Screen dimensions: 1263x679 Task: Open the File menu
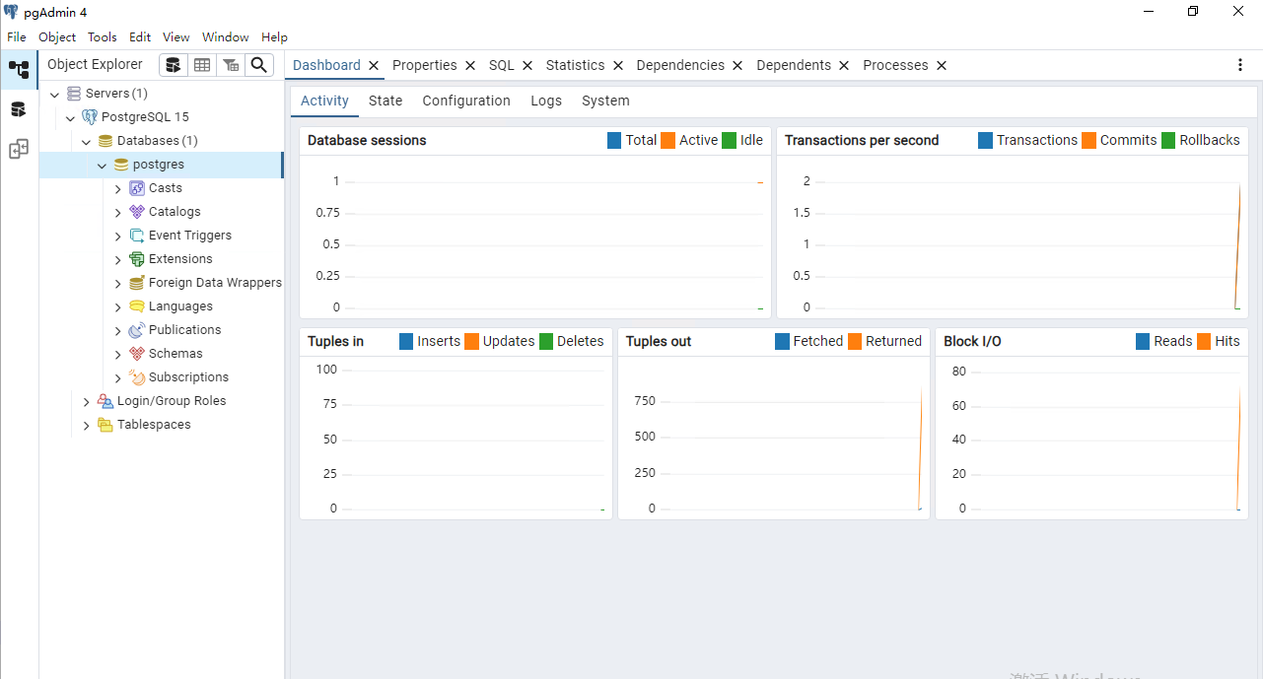point(17,37)
